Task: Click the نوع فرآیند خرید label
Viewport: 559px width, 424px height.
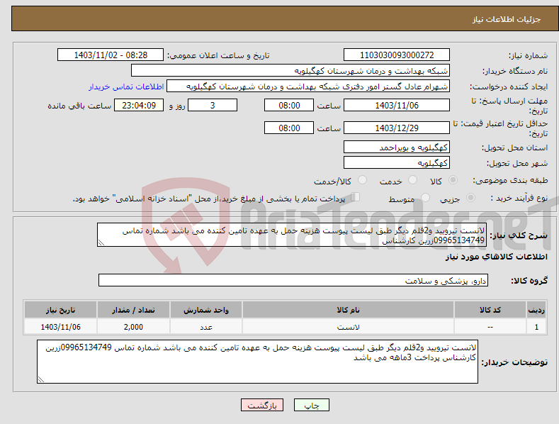Action: 519,198
